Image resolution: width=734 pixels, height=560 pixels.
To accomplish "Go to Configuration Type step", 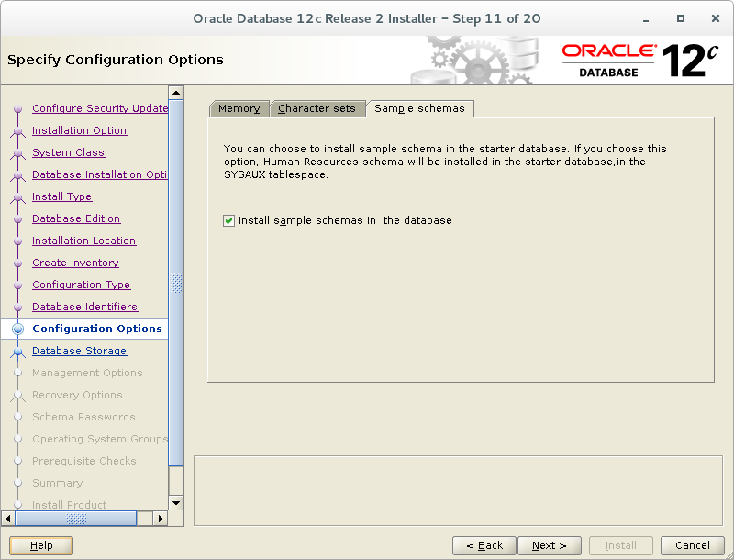I will tap(81, 285).
